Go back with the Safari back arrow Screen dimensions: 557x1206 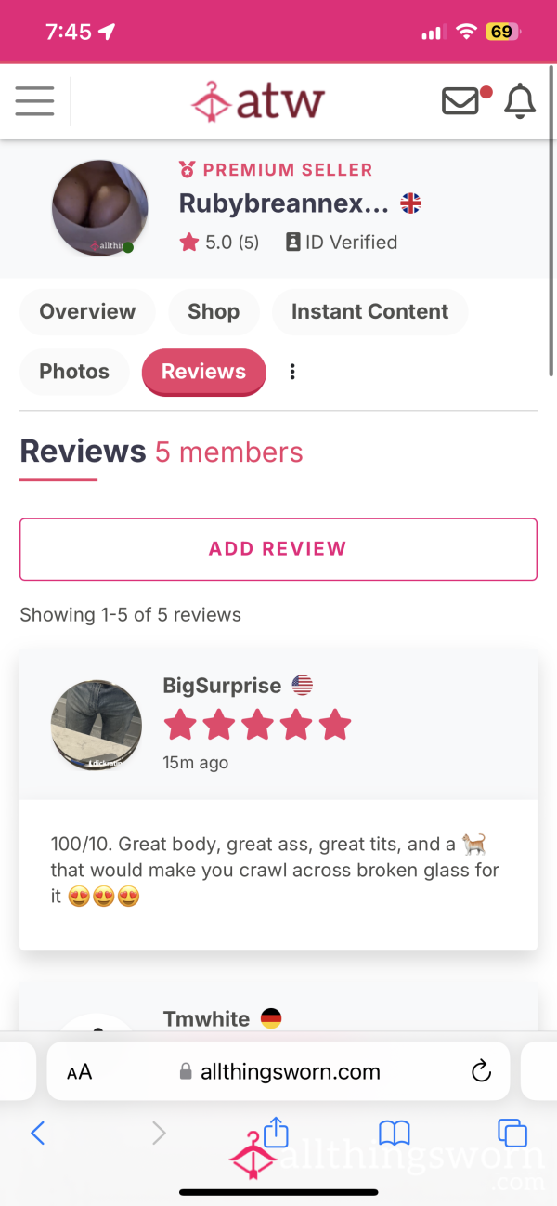click(x=38, y=1132)
